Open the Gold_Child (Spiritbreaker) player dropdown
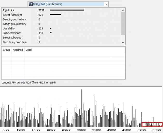The height and width of the screenshot is (133, 163). 68,4
